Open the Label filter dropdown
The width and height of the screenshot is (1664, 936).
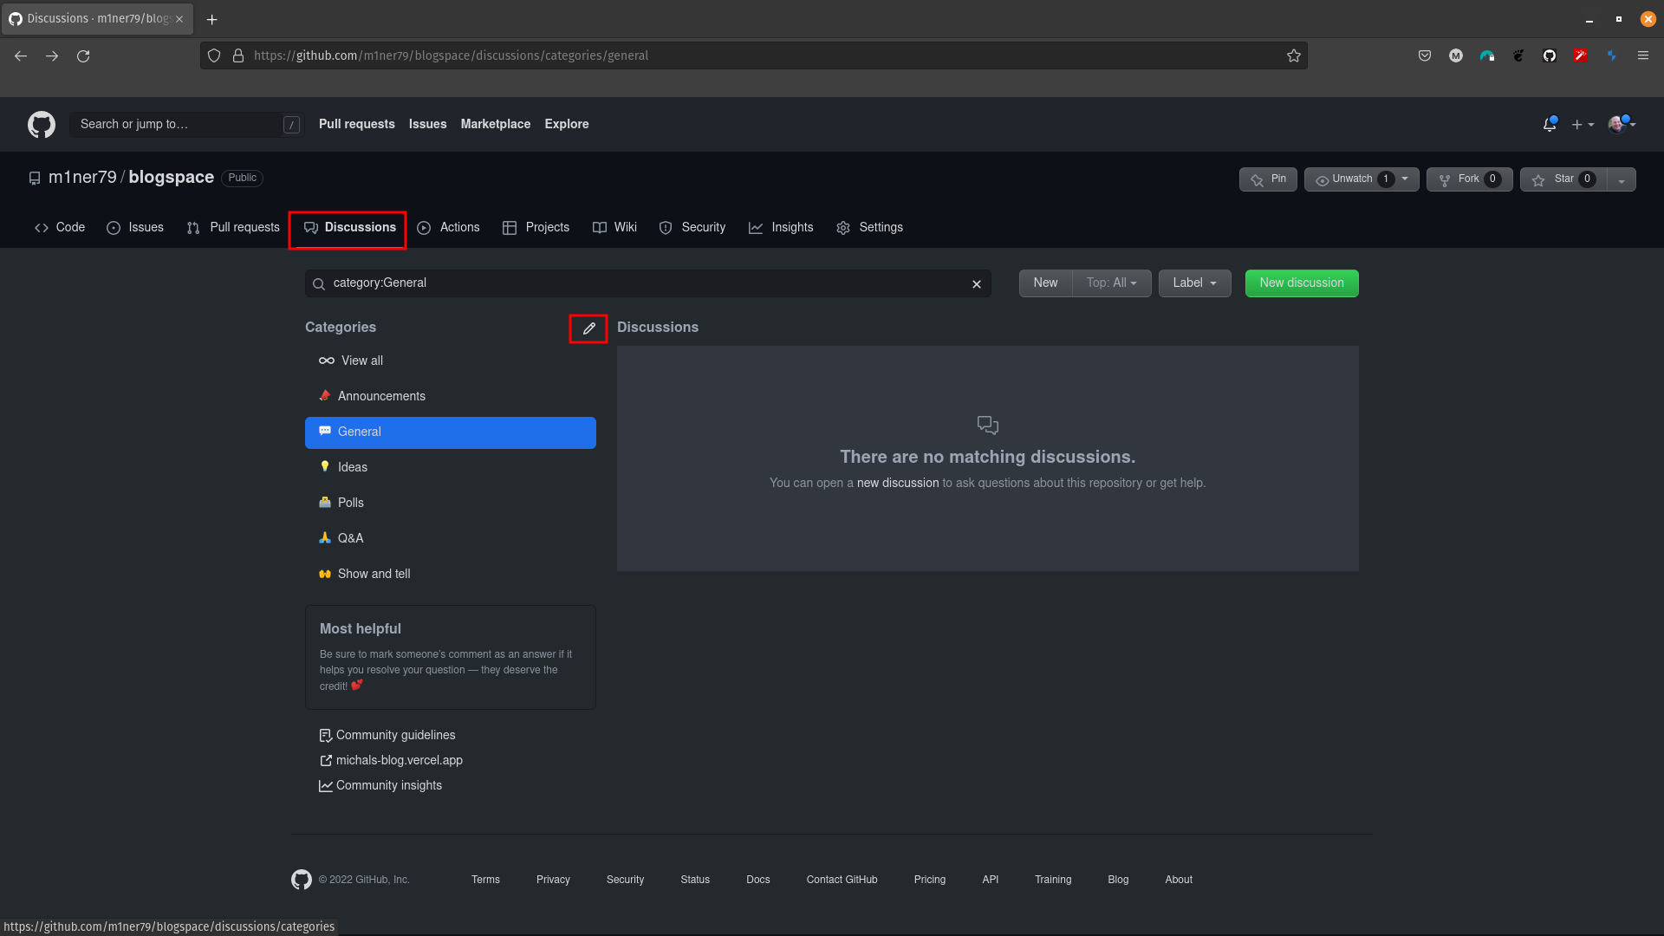1194,283
